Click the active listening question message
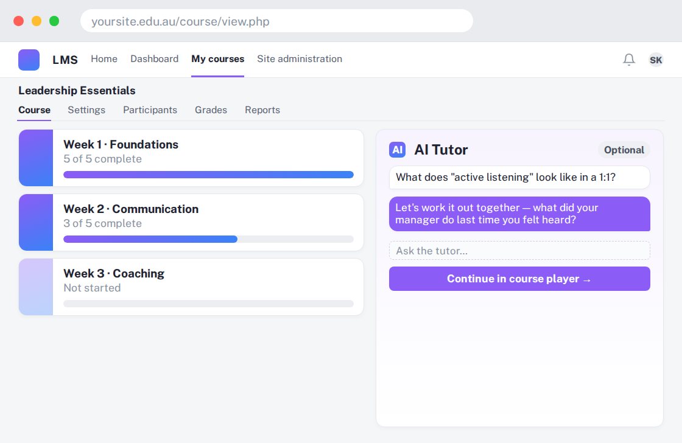682x443 pixels. pyautogui.click(x=519, y=177)
